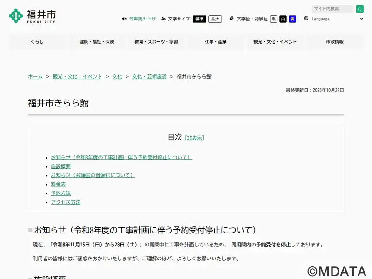Click the globe icon beside Language

306,19
